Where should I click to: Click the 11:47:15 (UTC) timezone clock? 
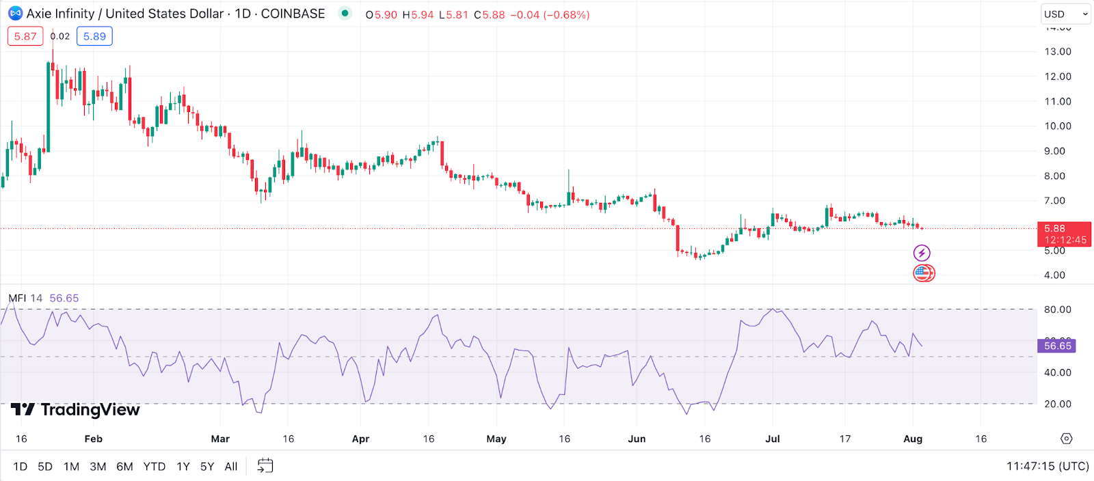pyautogui.click(x=1048, y=466)
